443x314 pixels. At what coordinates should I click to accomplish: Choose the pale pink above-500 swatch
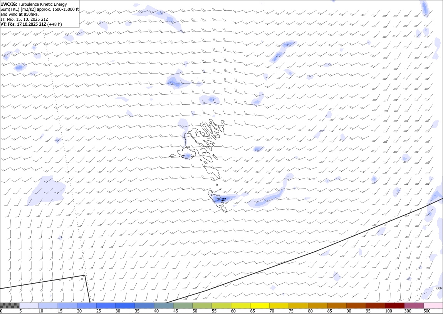pos(433,306)
